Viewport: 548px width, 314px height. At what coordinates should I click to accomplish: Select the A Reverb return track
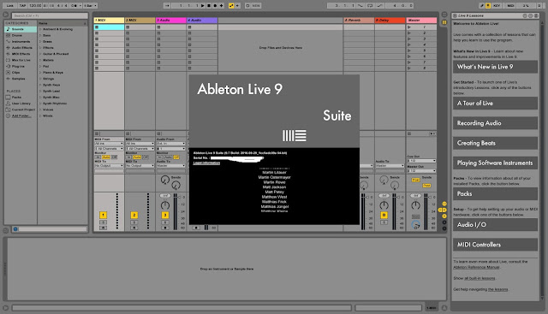(359, 21)
